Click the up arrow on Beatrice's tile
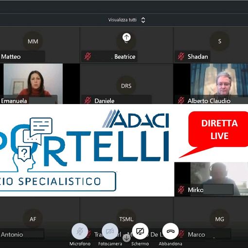The image size is (248, 248). point(126,37)
